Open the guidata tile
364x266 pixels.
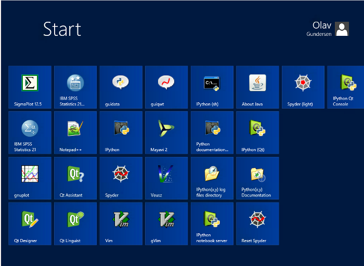tap(121, 87)
